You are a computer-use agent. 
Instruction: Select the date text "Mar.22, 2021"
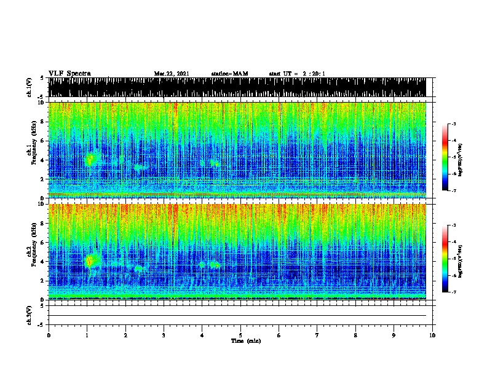pos(172,74)
